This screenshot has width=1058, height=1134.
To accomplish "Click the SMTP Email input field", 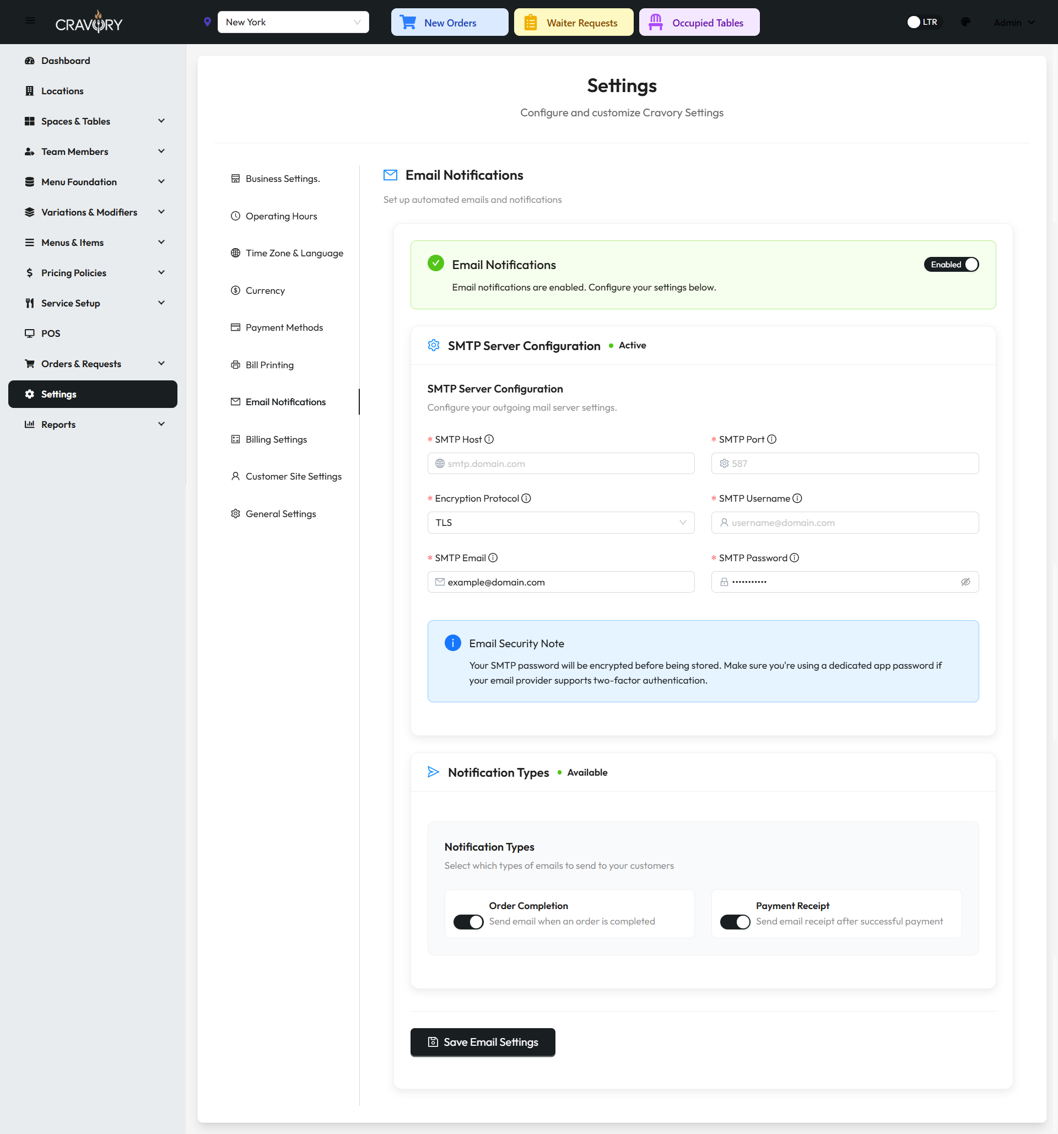I will (x=561, y=582).
